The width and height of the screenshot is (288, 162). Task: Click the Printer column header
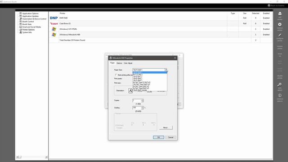point(63,13)
